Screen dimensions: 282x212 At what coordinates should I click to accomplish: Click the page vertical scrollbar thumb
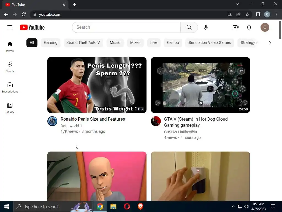point(280,30)
